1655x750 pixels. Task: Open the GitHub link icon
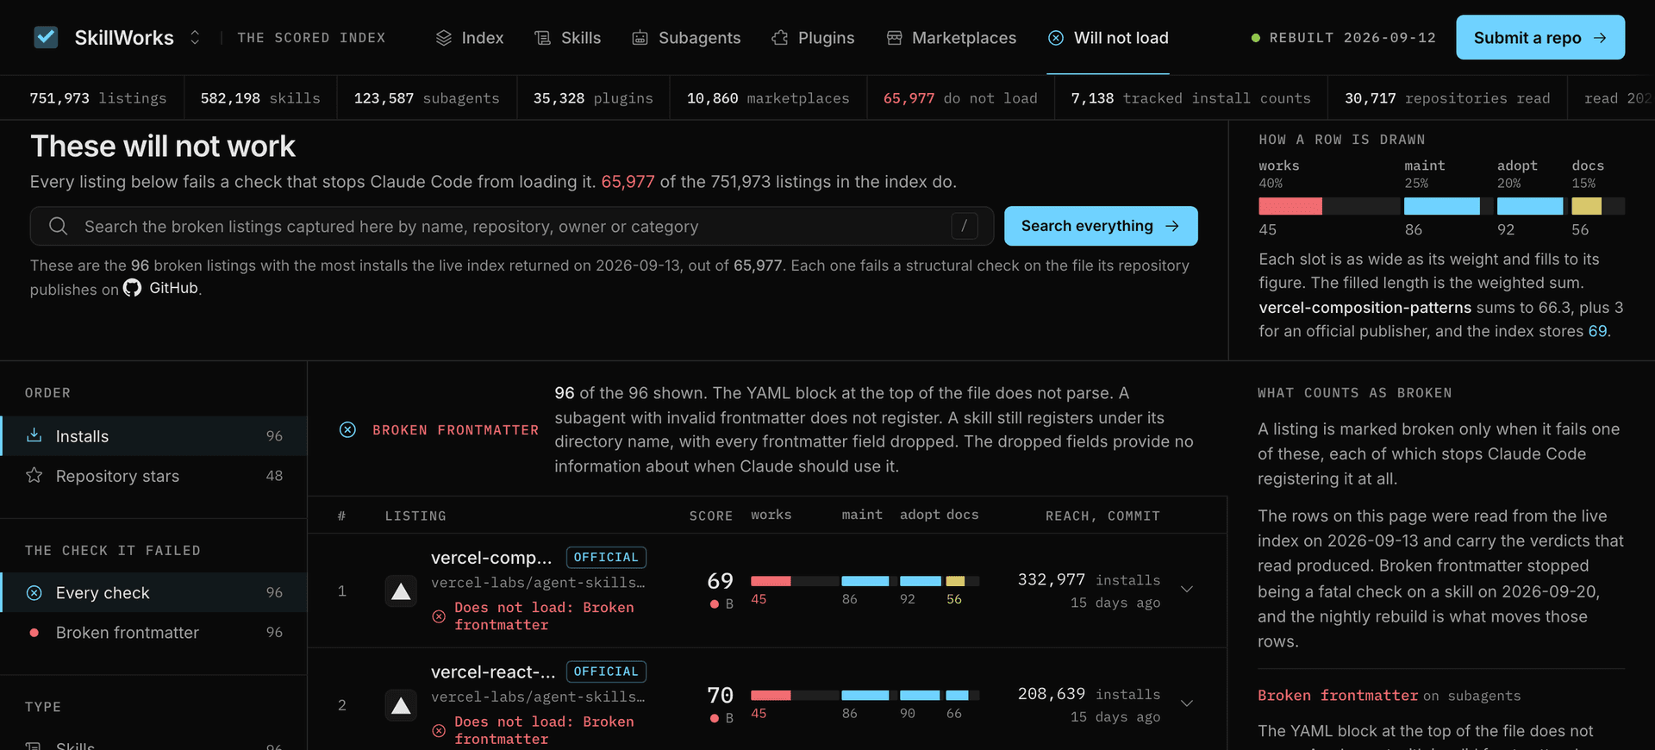pyautogui.click(x=132, y=288)
